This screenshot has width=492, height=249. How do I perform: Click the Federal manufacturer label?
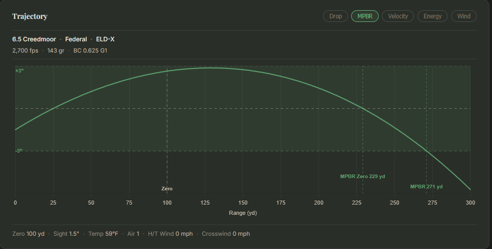pos(76,39)
